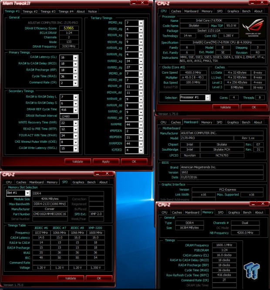Click DRAM Frequency value 3193 MHz

click(x=69, y=46)
